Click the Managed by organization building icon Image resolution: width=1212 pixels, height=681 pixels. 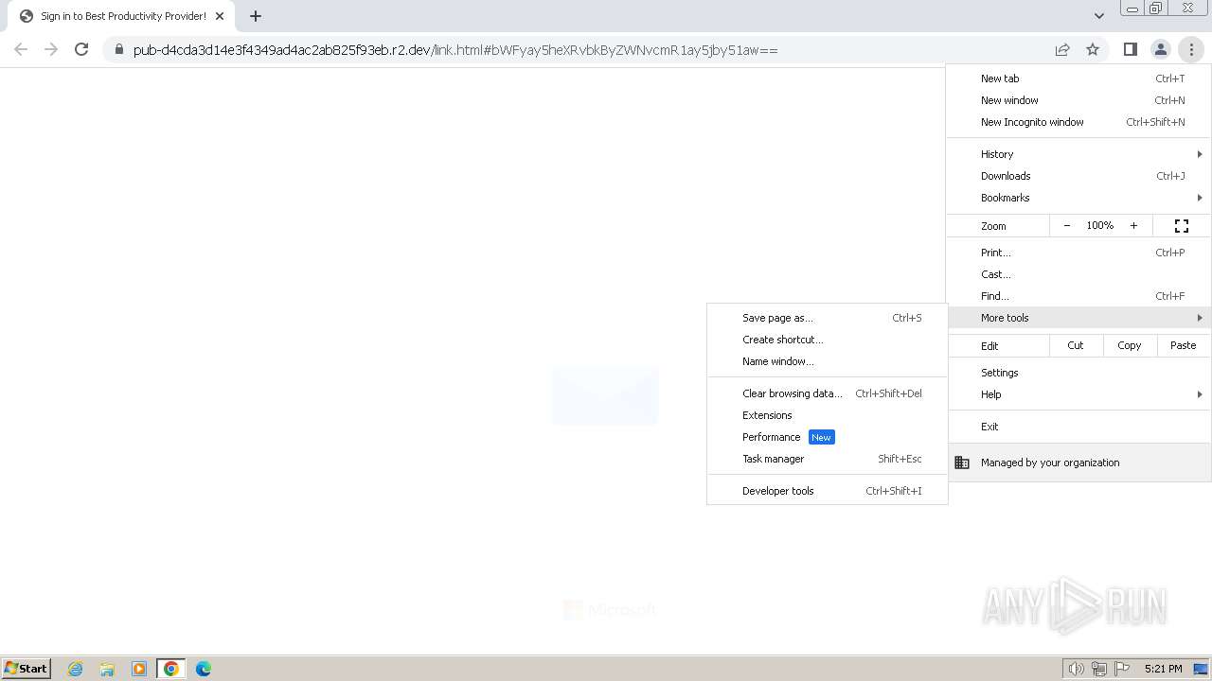[x=962, y=463]
